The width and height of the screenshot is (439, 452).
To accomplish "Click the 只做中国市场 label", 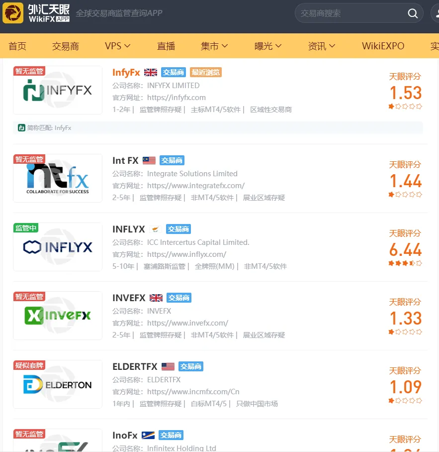I will point(257,404).
